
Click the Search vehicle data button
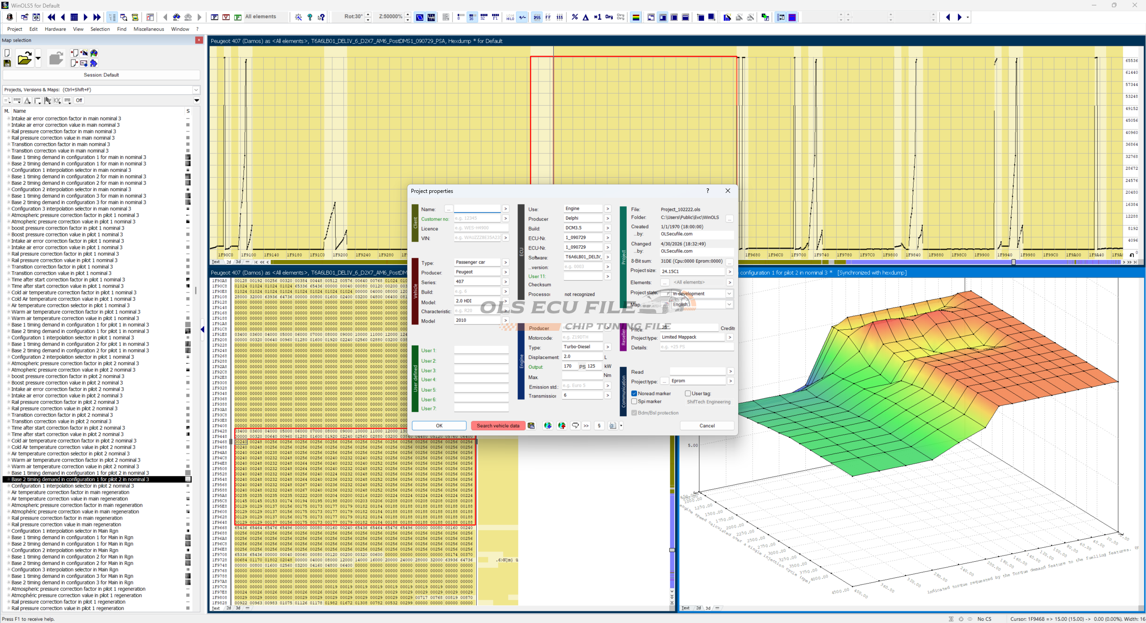[498, 426]
